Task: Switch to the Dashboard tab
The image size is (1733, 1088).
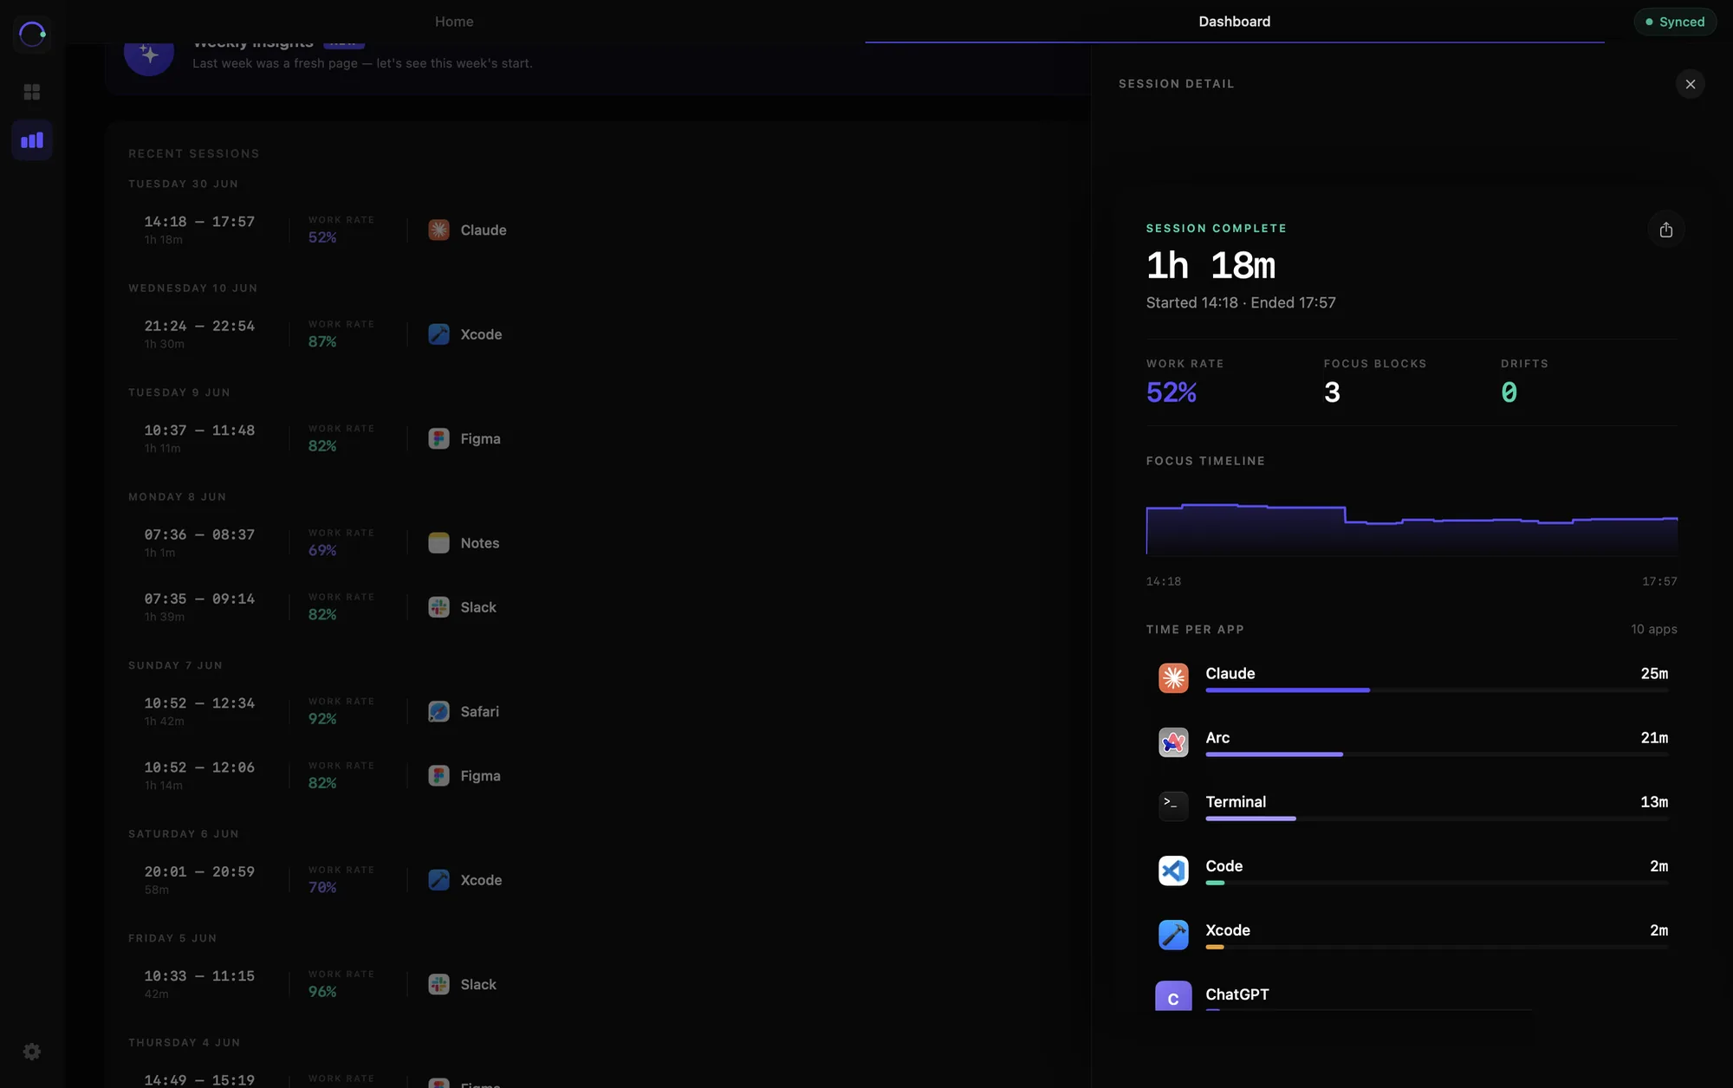Action: point(1234,22)
